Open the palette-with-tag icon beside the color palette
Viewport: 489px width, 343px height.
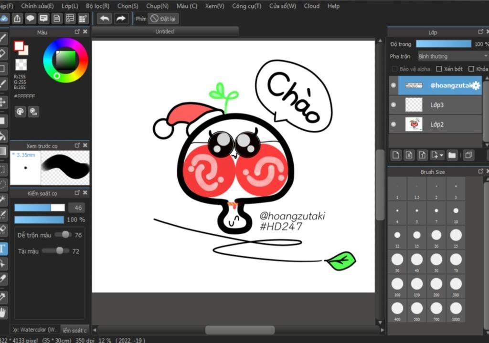[33, 112]
